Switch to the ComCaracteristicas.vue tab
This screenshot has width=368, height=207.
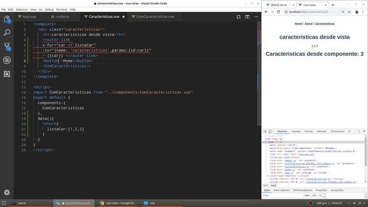coord(155,17)
